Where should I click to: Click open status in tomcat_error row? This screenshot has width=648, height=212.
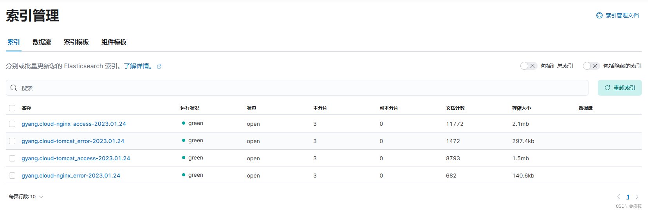pyautogui.click(x=253, y=141)
